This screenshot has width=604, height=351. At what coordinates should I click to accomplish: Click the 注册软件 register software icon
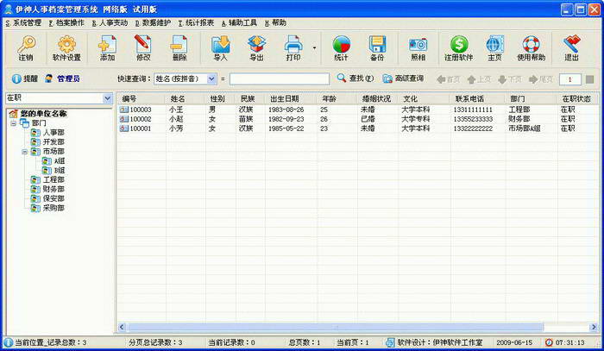[x=459, y=48]
